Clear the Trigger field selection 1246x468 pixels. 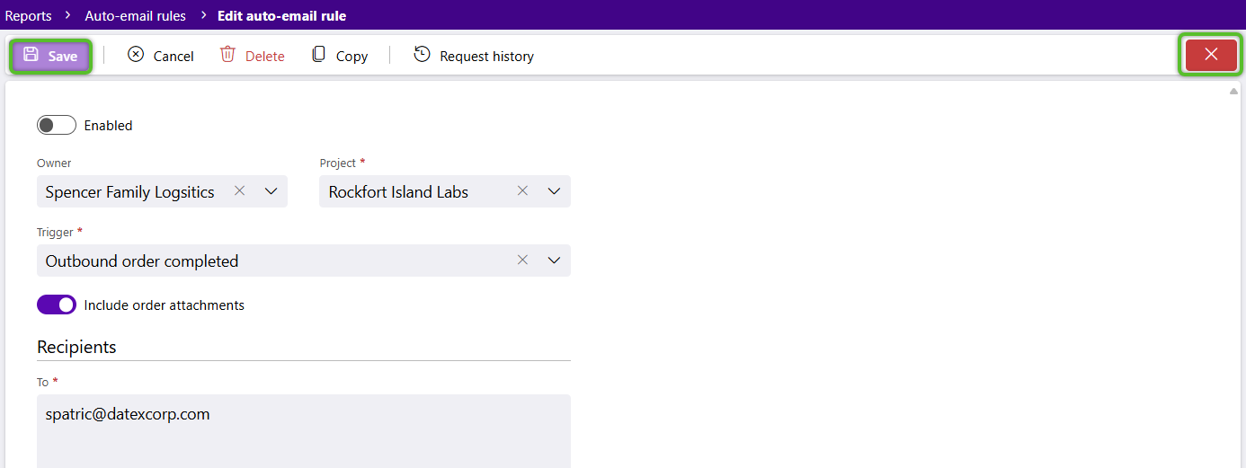522,260
